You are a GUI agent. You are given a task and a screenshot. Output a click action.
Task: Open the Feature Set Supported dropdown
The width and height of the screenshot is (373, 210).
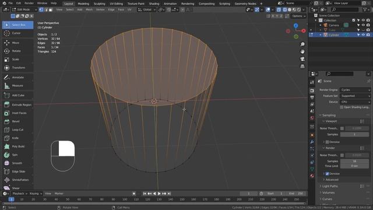(355, 96)
